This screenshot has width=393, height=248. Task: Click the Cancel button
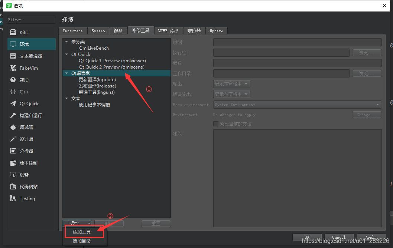(x=339, y=237)
